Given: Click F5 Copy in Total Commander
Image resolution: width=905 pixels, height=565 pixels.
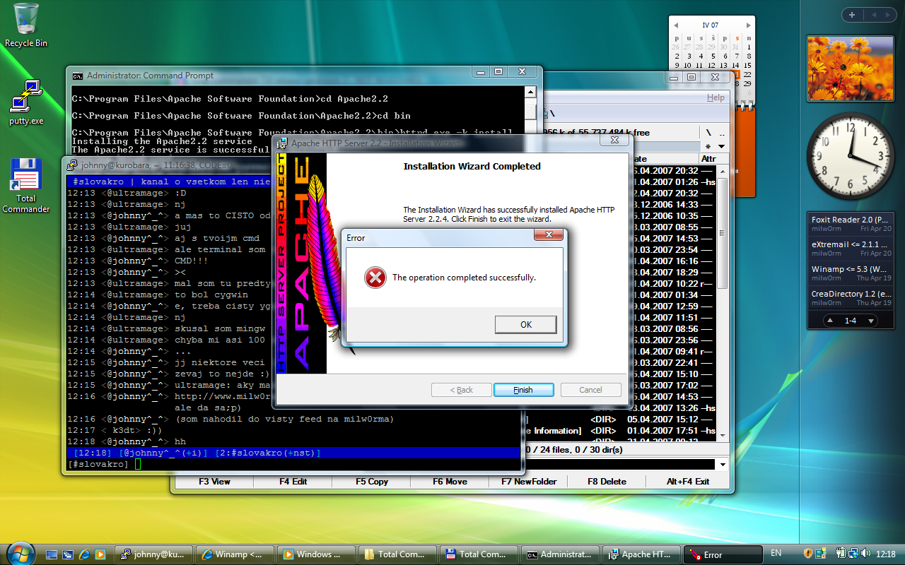Looking at the screenshot, I should coord(371,482).
